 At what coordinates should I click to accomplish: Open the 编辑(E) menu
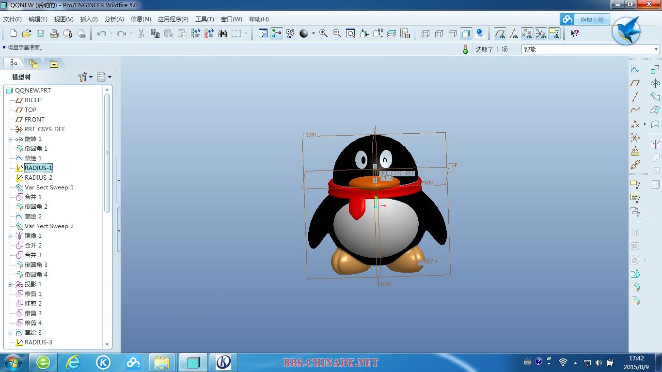click(x=38, y=19)
